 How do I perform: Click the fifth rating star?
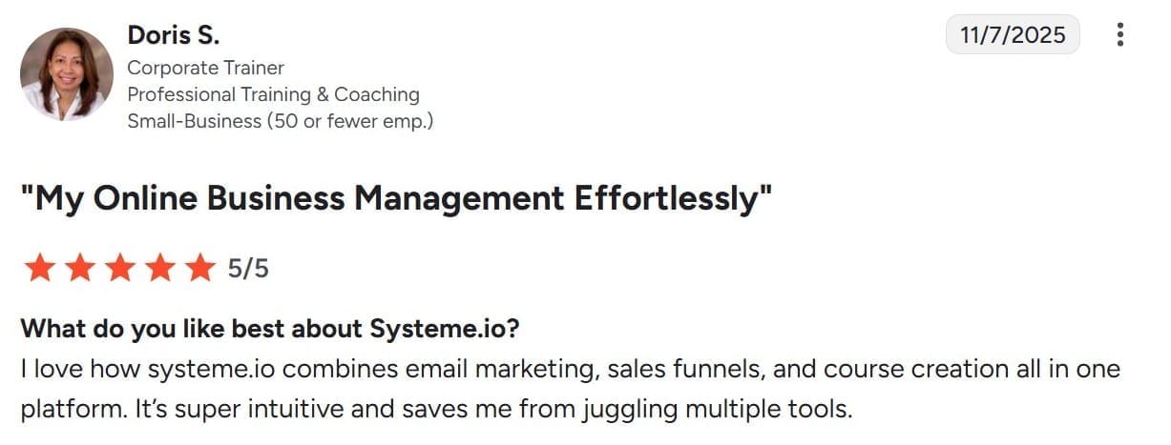199,269
